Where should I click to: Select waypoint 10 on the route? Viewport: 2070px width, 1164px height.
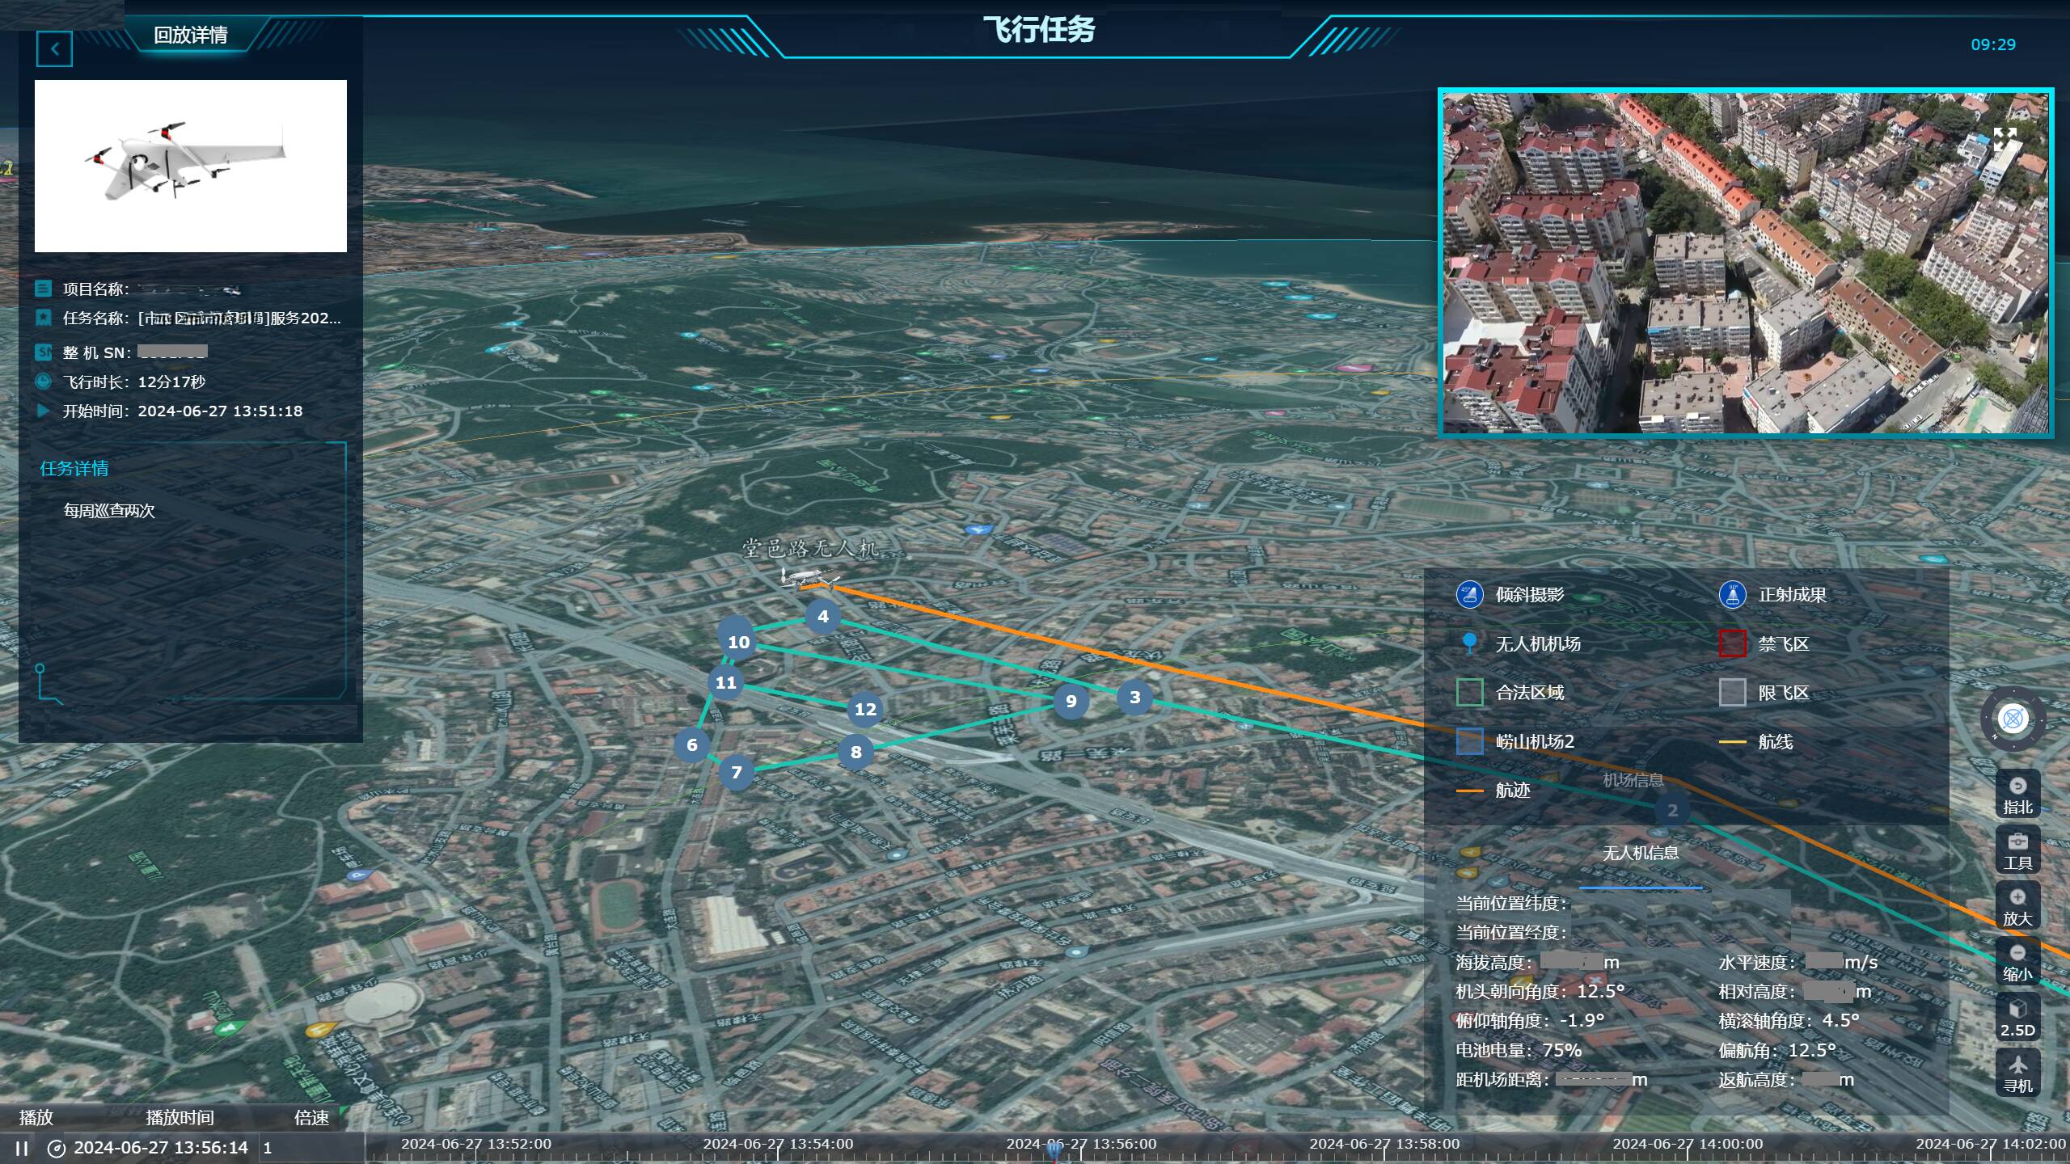click(x=737, y=641)
